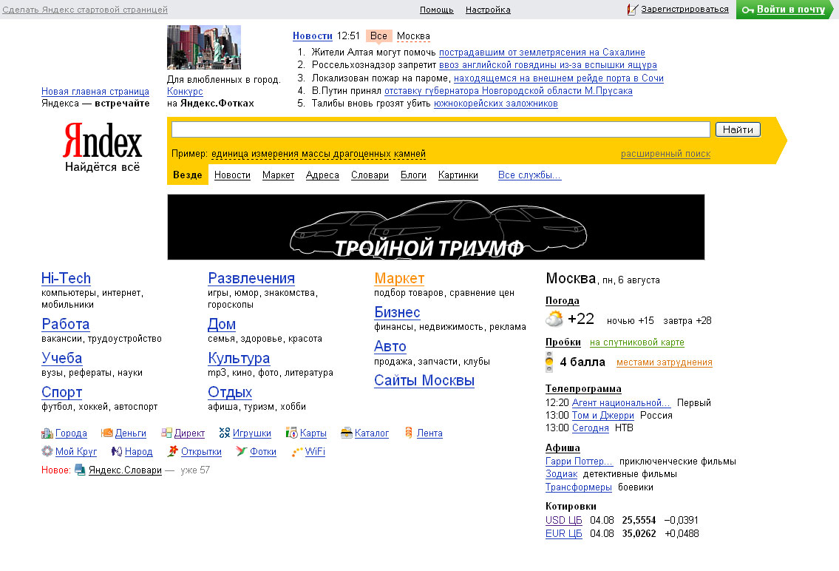Open the Развлечения category
Viewport: 839px width, 571px height.
(251, 278)
